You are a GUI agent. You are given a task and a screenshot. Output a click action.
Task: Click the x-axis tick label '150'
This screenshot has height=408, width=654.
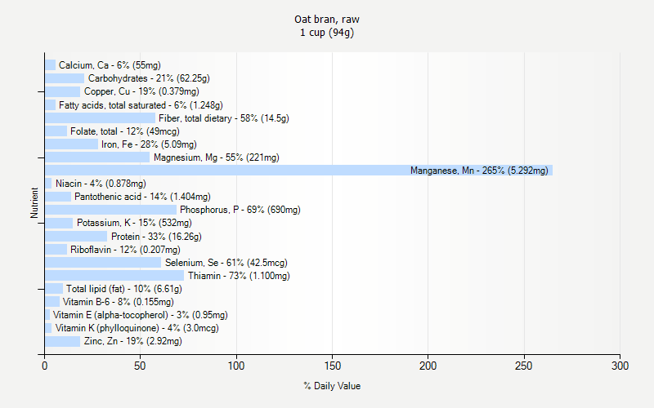[x=332, y=366]
